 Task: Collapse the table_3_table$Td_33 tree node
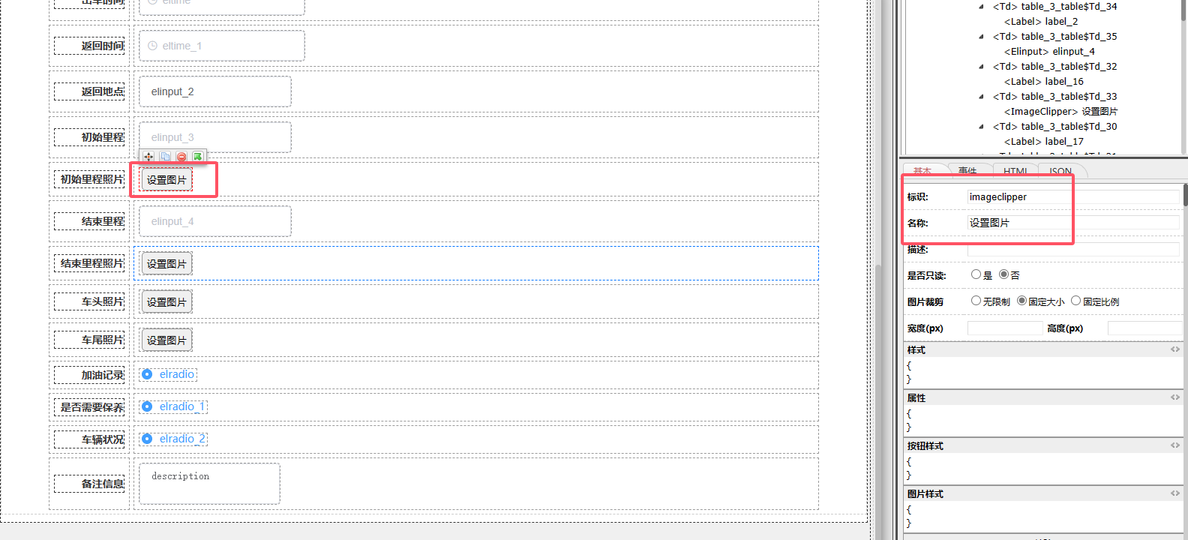981,97
